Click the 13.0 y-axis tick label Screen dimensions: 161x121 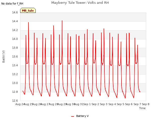[15, 83]
